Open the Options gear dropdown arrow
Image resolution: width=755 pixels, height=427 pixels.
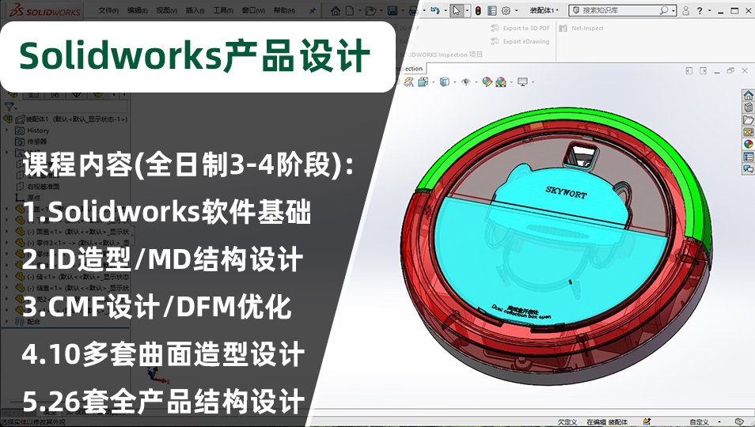516,10
